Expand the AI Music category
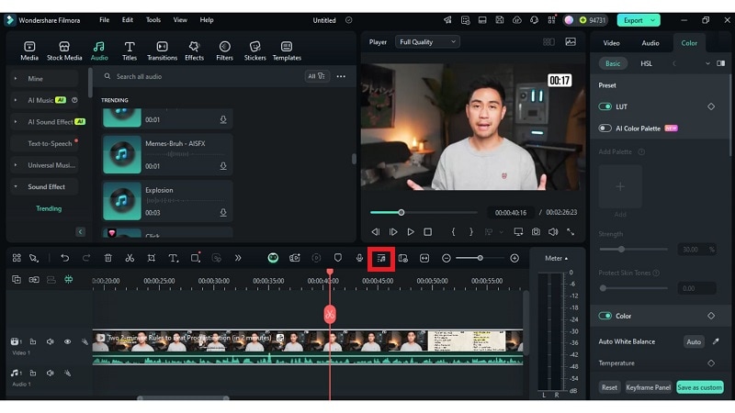Image resolution: width=735 pixels, height=413 pixels. 16,100
